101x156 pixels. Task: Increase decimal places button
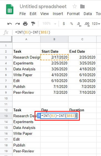pyautogui.click(x=87, y=24)
